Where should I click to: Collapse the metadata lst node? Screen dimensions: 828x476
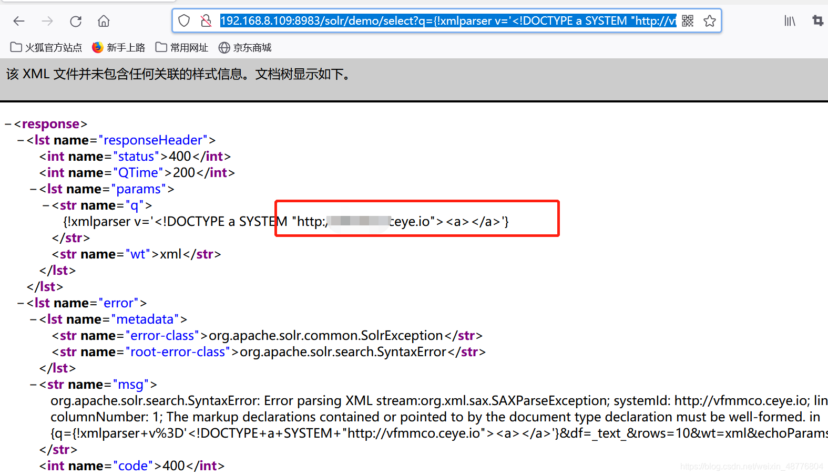click(x=33, y=319)
